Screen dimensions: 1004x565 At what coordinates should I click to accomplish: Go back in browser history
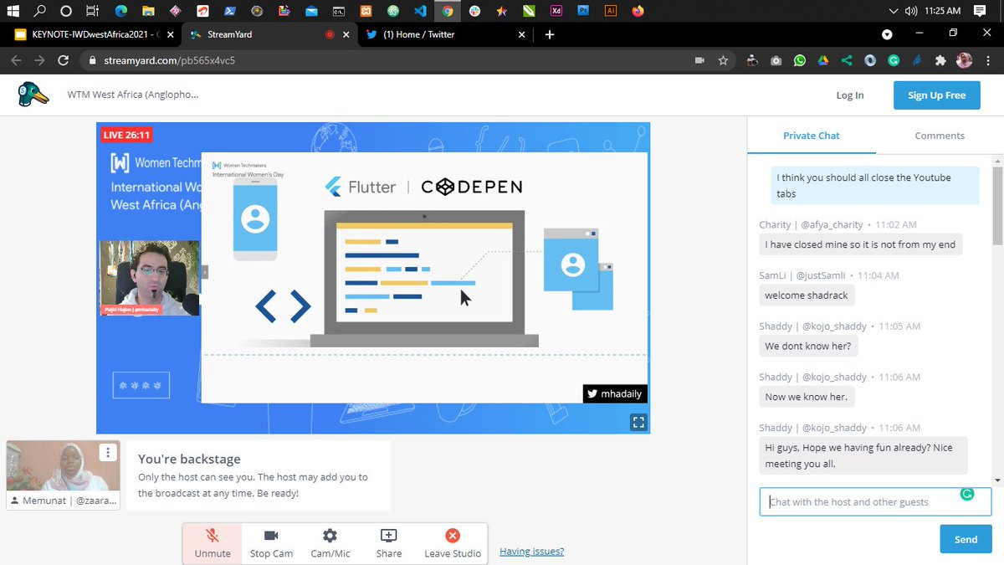[x=16, y=61]
